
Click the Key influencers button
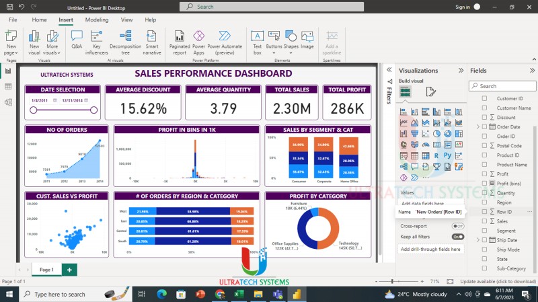[96, 42]
